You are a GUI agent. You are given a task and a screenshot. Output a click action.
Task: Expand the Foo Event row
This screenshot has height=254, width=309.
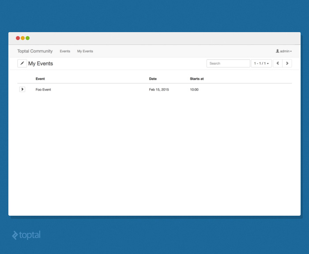[x=22, y=89]
